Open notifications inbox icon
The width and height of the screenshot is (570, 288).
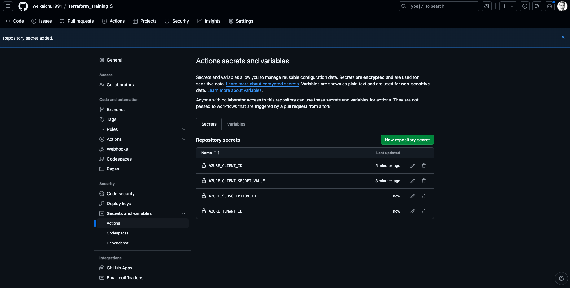tap(550, 6)
